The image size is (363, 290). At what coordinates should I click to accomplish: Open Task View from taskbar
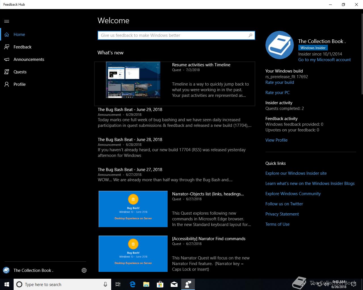118,284
